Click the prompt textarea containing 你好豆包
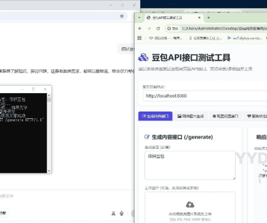The height and width of the screenshot is (223, 267). coord(190,166)
